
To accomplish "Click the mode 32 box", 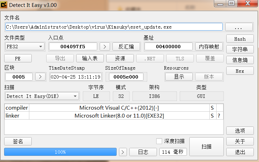I will point(121,96).
